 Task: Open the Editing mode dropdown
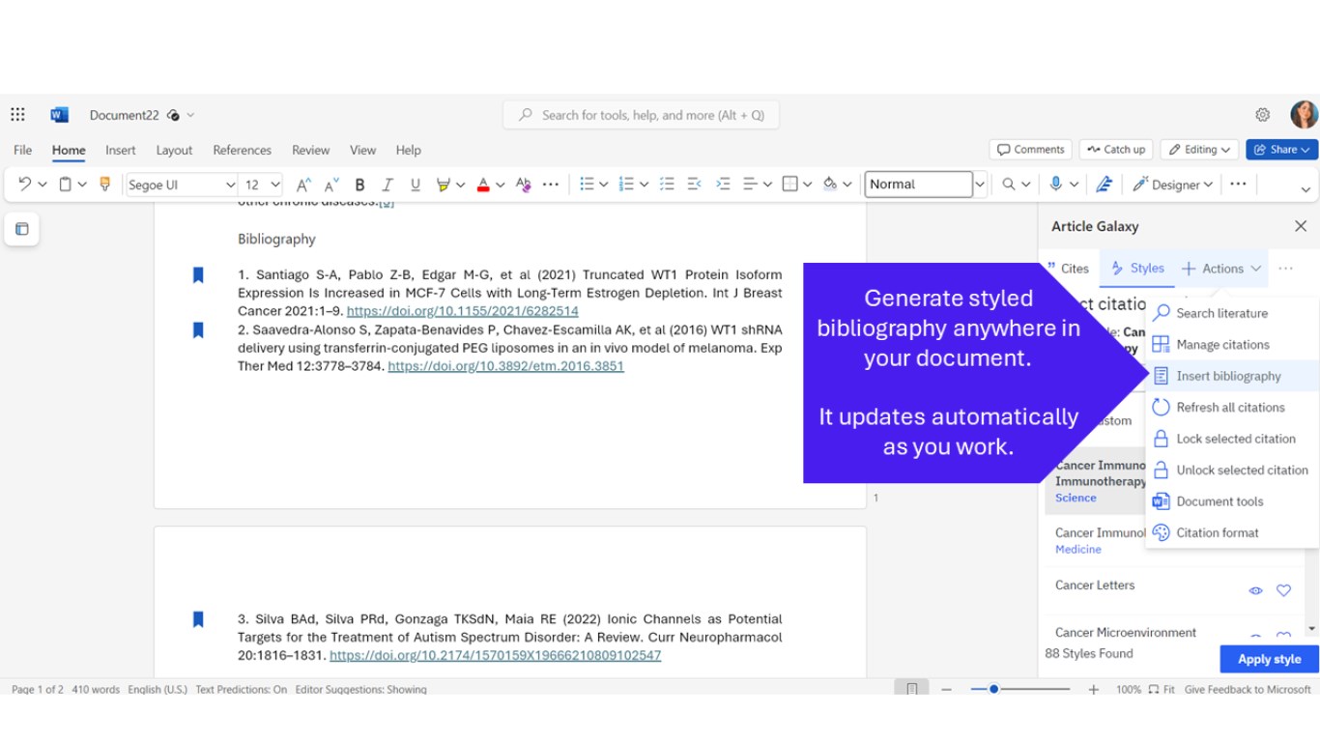[1199, 150]
